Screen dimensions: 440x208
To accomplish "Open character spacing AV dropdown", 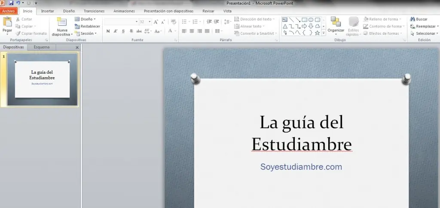I will point(148,31).
